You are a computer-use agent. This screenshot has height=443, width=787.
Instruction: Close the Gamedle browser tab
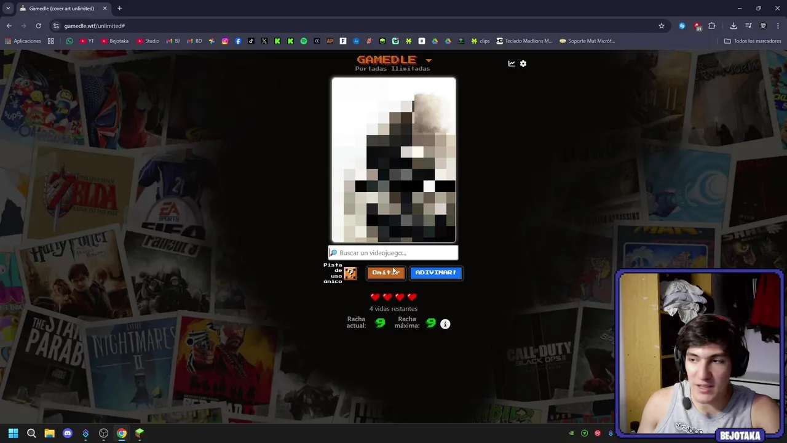click(x=105, y=9)
